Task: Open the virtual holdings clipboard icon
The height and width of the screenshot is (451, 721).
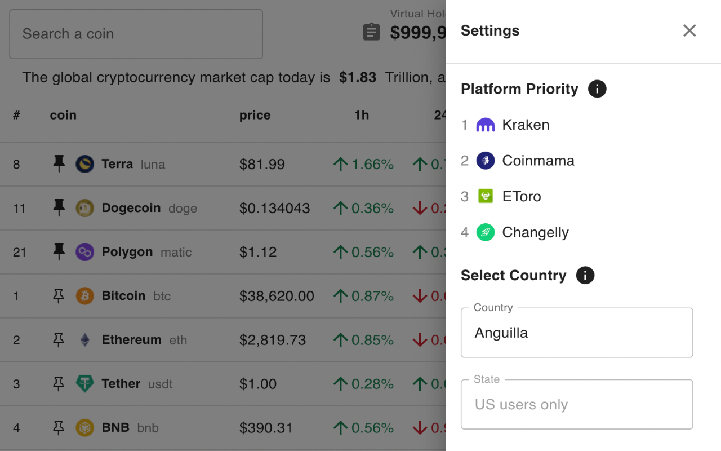Action: [x=371, y=32]
